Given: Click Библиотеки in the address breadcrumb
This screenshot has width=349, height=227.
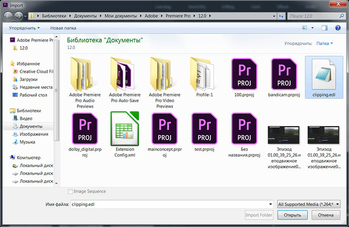Looking at the screenshot, I should [54, 16].
